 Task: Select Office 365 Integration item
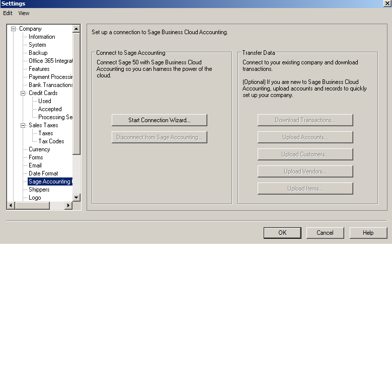pos(50,61)
